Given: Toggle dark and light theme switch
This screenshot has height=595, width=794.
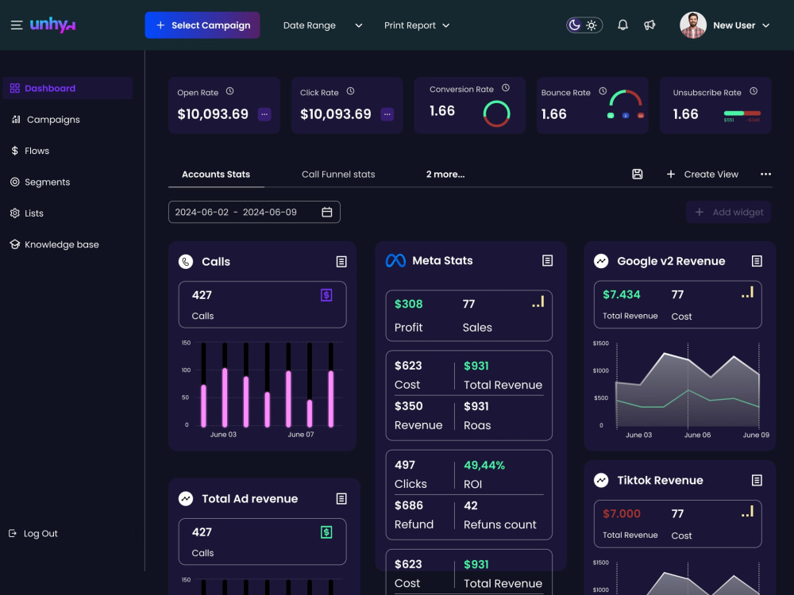Looking at the screenshot, I should [x=584, y=25].
